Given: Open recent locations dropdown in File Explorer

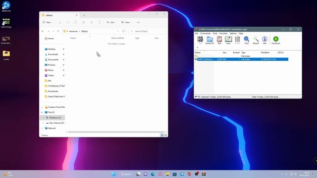Looking at the screenshot, I should click(53, 31).
